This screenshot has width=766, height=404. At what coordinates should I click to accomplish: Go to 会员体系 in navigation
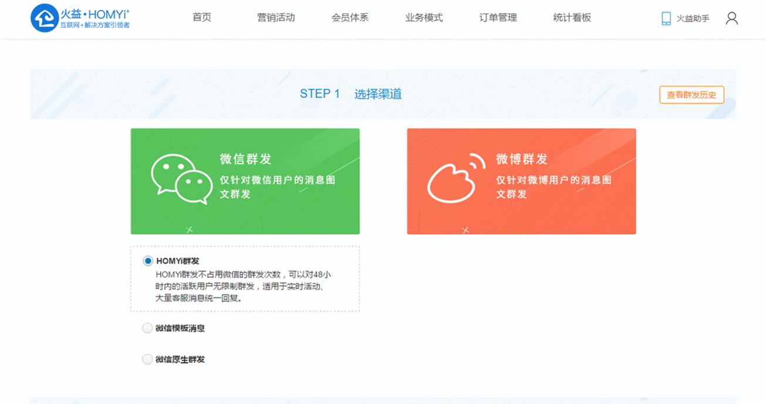pos(350,18)
